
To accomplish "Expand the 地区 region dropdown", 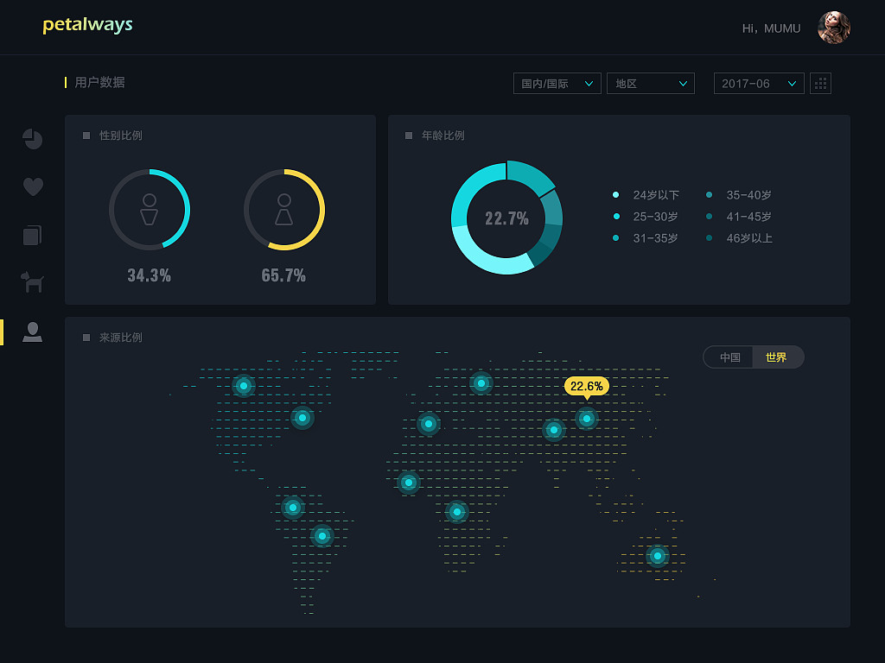I will tap(650, 84).
